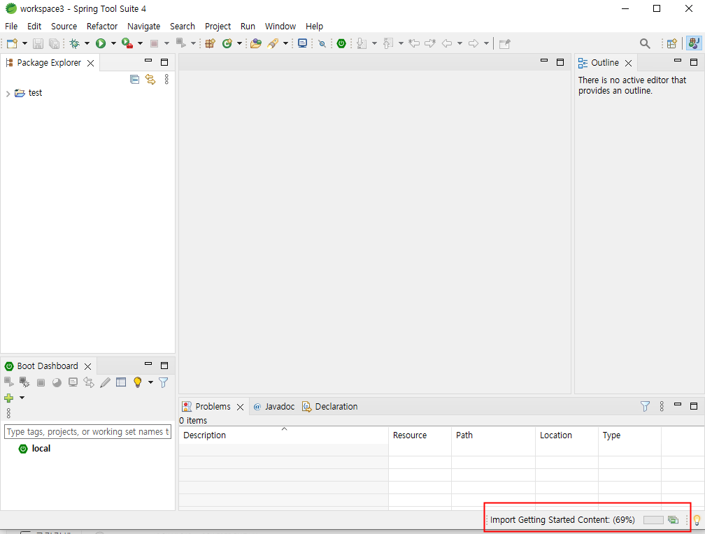Viewport: 705px width, 534px height.
Task: Open the Project menu
Action: coord(218,26)
